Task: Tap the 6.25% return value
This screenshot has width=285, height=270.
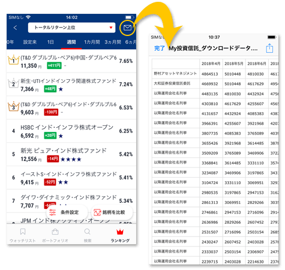Action: pos(126,131)
